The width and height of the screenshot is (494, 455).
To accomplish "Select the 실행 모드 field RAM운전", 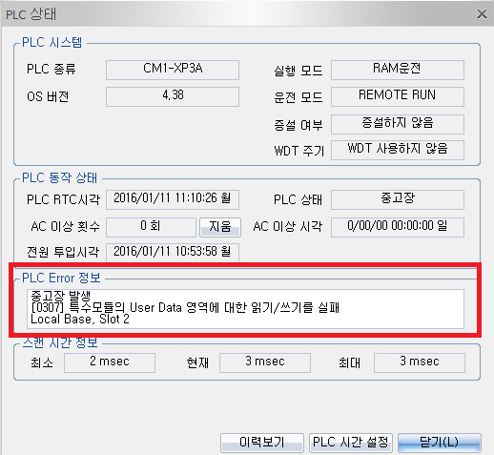I will click(x=398, y=70).
